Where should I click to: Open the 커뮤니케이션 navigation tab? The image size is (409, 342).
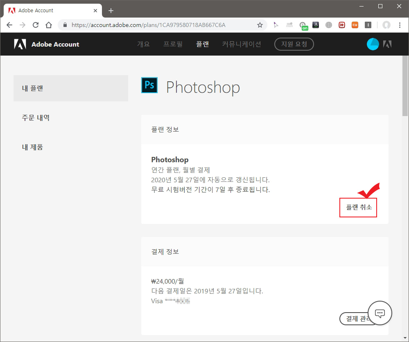pos(242,44)
